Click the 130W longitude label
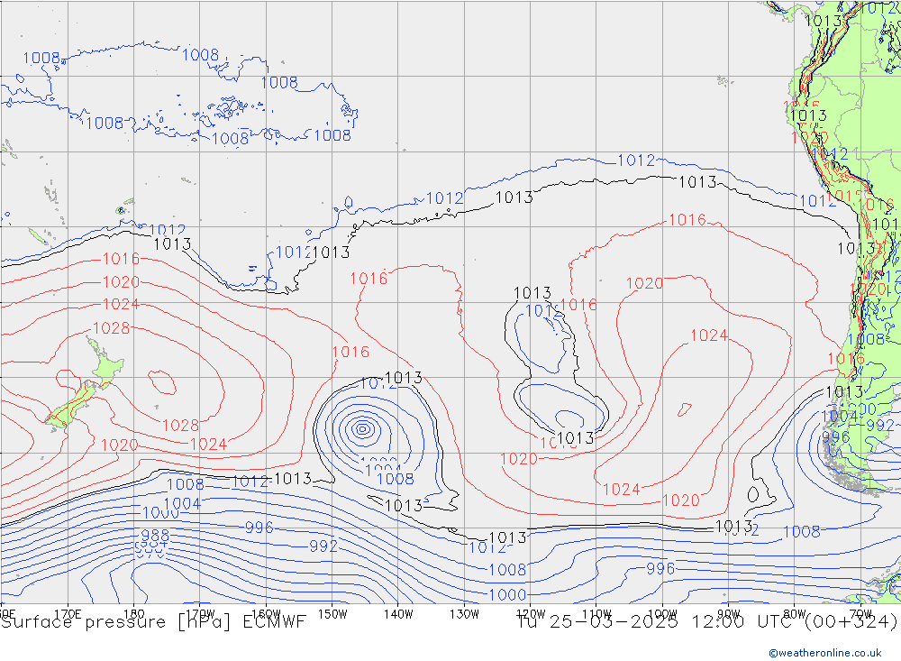The width and height of the screenshot is (901, 661). point(464,614)
